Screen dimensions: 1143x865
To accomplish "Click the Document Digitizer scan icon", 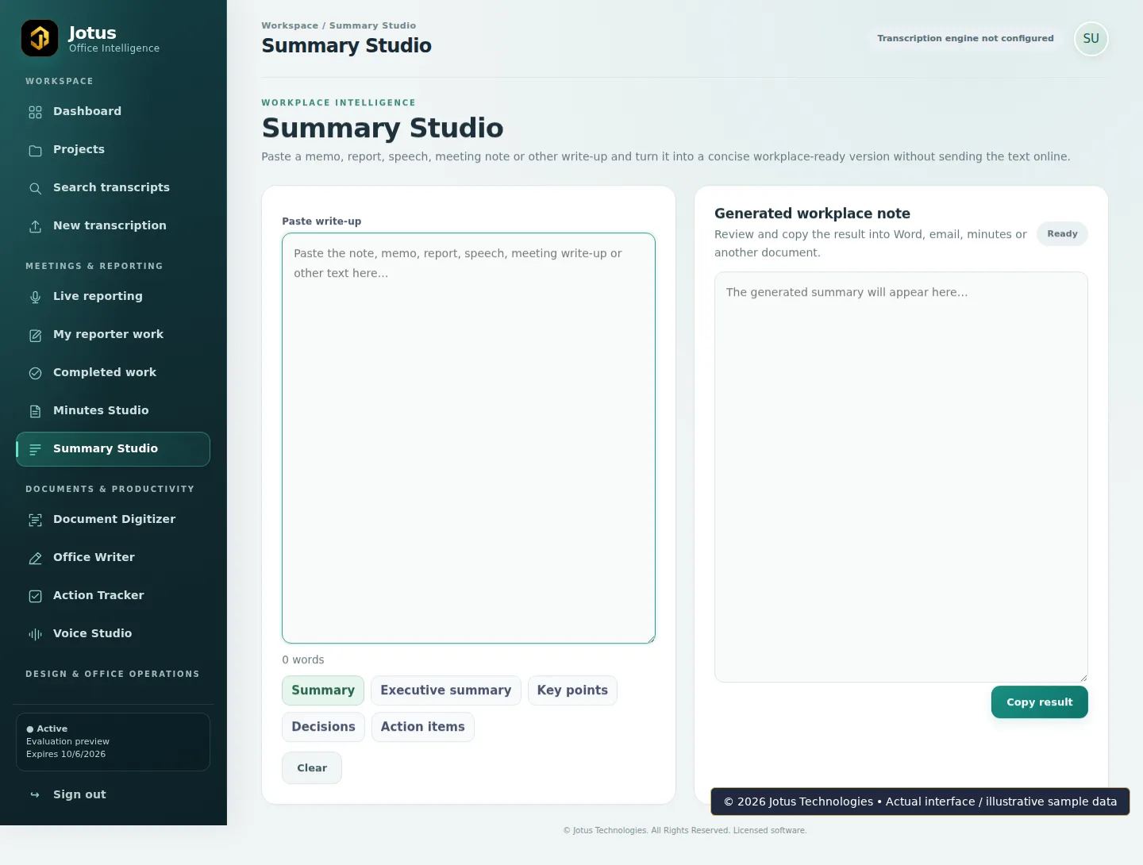I will (35, 520).
